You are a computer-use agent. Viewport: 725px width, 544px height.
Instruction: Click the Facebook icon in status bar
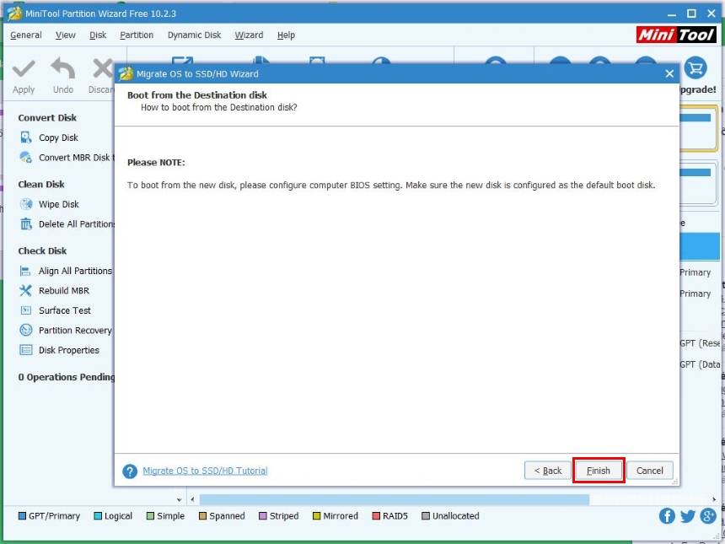(x=667, y=516)
